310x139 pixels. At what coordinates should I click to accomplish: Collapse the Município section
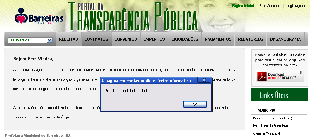254,111
